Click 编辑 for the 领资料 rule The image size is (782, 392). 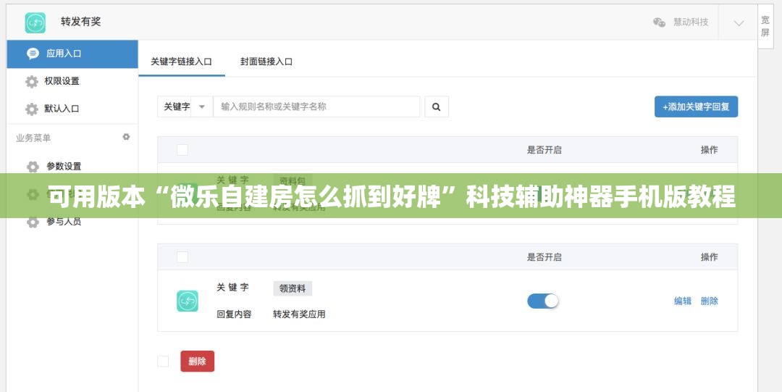(x=683, y=301)
